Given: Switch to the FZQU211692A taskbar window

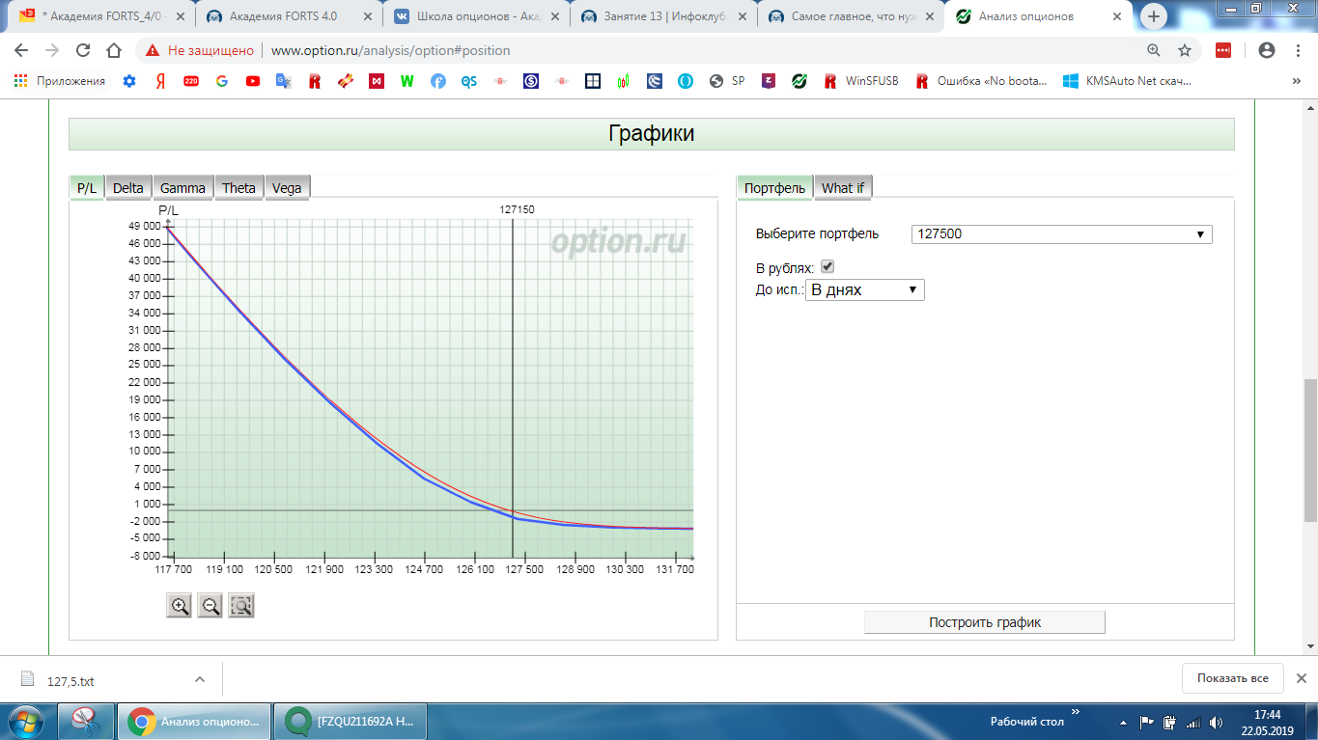Looking at the screenshot, I should (350, 721).
